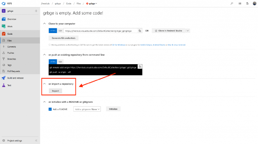The width and height of the screenshot is (258, 144).
Task: Open Mac & Linux terminal link
Action: pos(177,45)
